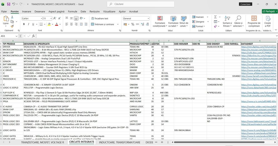278x146 pixels.
Task: Click the red font color button
Action: click(56, 24)
